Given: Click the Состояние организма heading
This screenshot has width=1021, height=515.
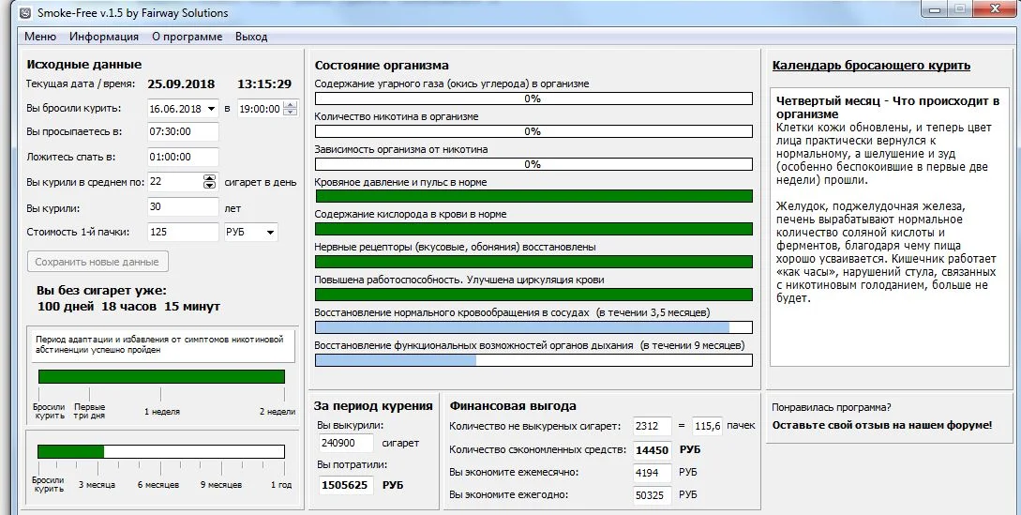Looking at the screenshot, I should [382, 65].
